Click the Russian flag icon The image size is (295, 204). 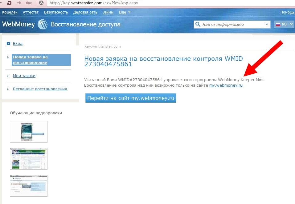point(278,24)
